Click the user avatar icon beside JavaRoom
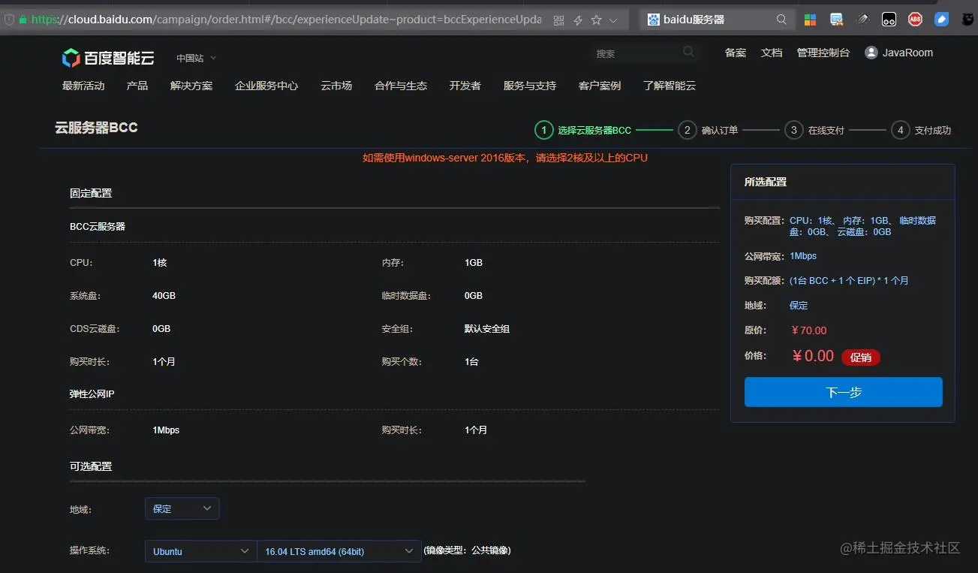The image size is (978, 573). 871,53
